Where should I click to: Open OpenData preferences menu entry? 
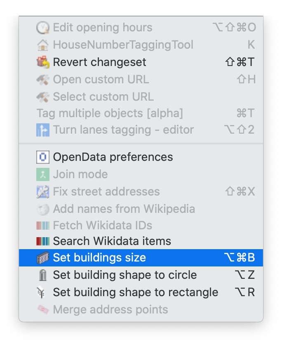(x=141, y=157)
